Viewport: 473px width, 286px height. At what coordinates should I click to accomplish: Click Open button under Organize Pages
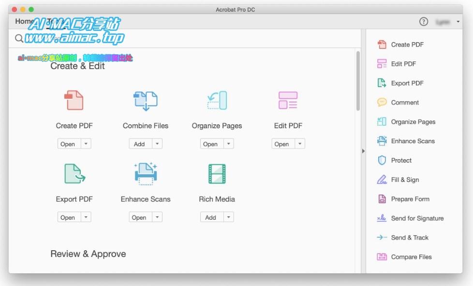[x=212, y=144]
